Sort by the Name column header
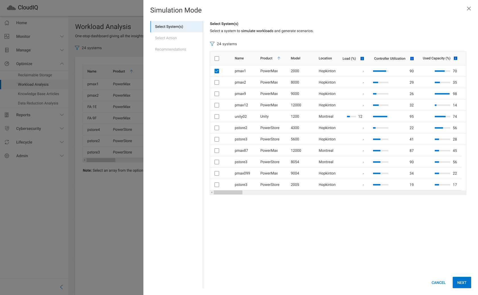The height and width of the screenshot is (295, 478). [239, 58]
